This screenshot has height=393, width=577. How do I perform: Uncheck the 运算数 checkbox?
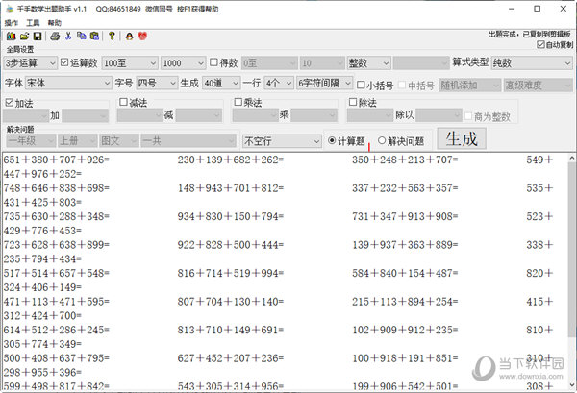tap(64, 62)
